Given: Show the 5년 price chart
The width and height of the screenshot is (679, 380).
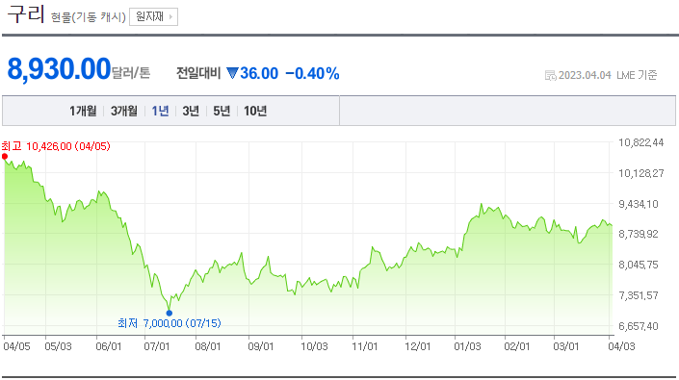Looking at the screenshot, I should pyautogui.click(x=222, y=111).
